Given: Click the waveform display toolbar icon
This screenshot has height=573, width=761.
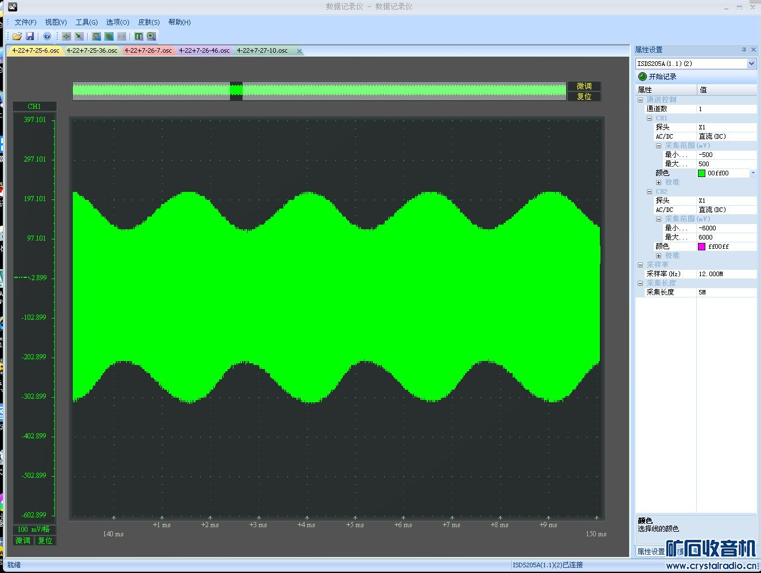Looking at the screenshot, I should coord(96,36).
